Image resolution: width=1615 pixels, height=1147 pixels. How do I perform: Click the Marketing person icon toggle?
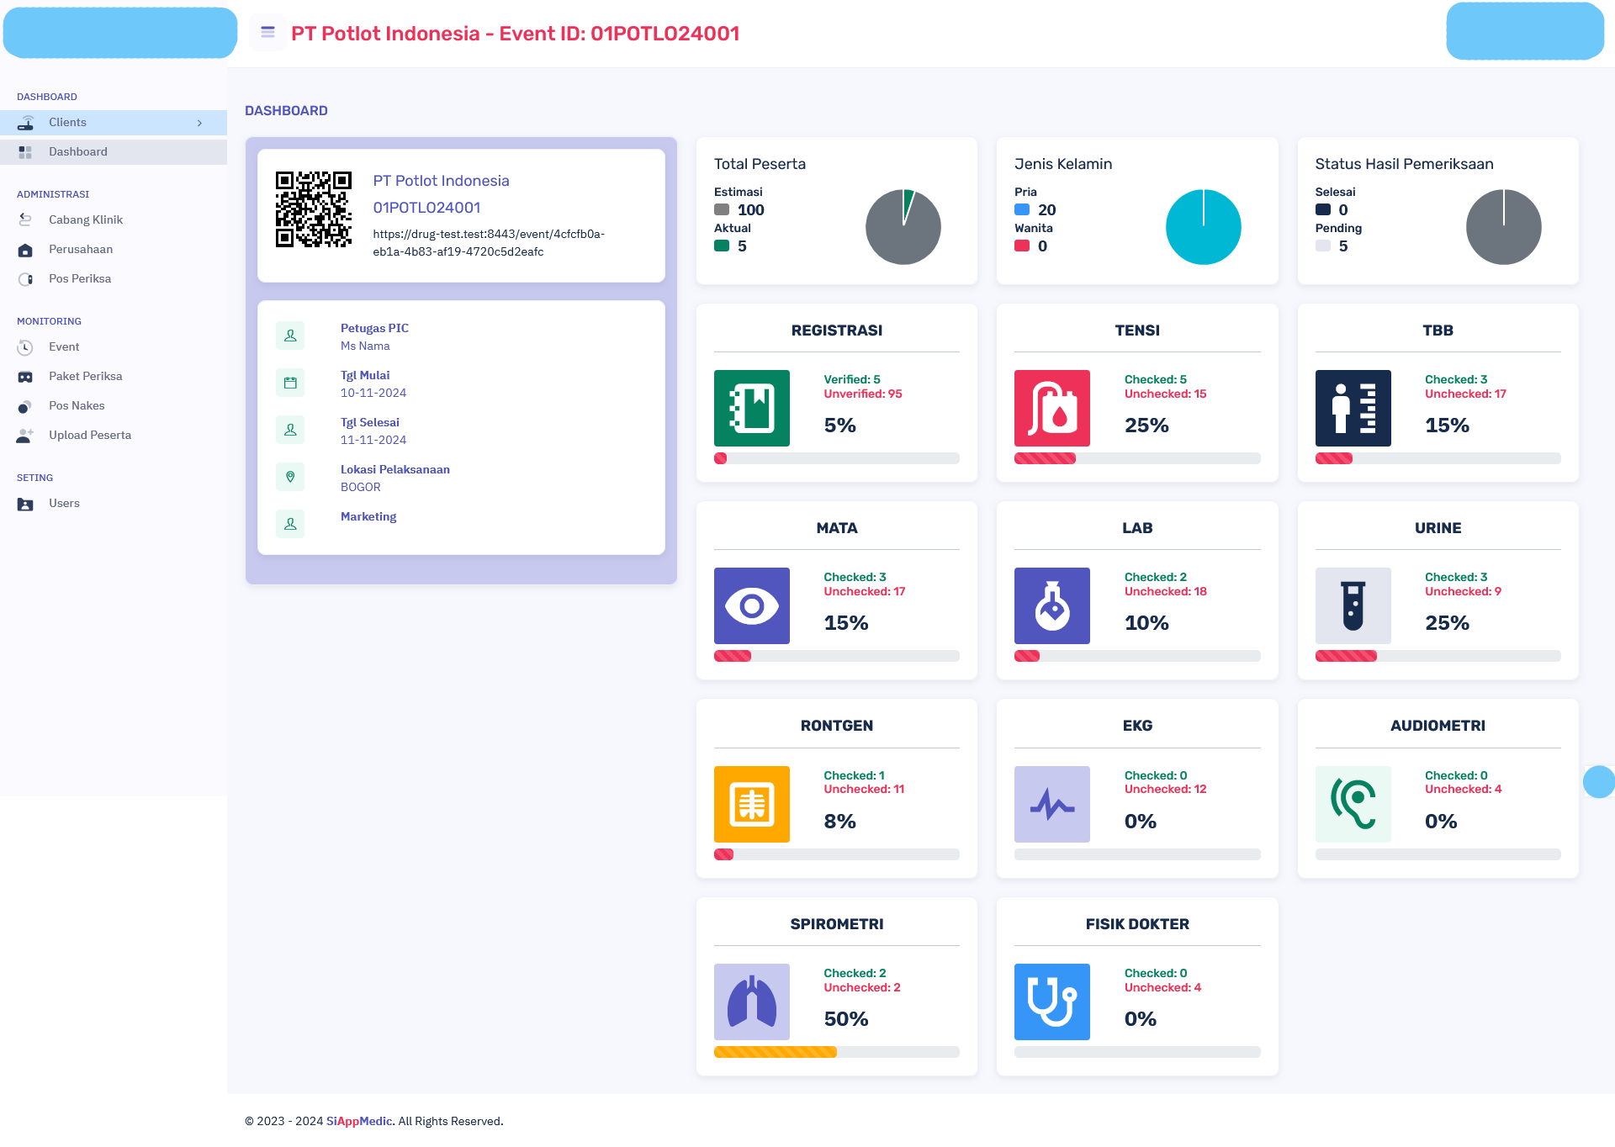tap(290, 523)
